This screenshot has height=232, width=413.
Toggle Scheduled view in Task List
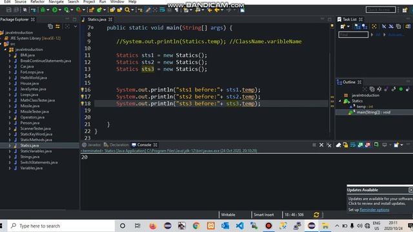pyautogui.click(x=365, y=26)
